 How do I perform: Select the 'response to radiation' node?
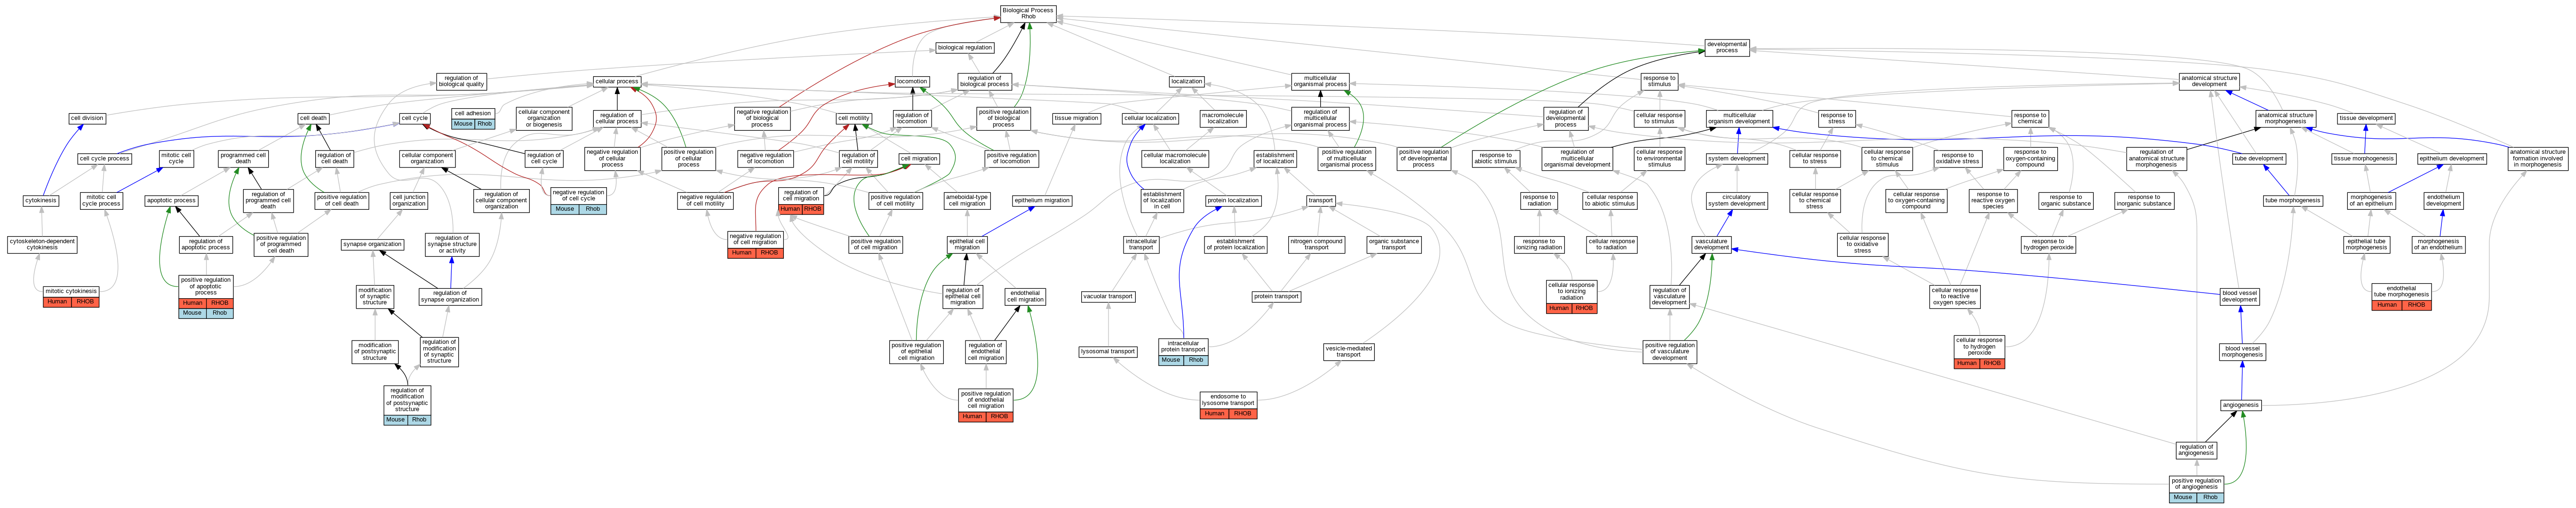(1539, 200)
